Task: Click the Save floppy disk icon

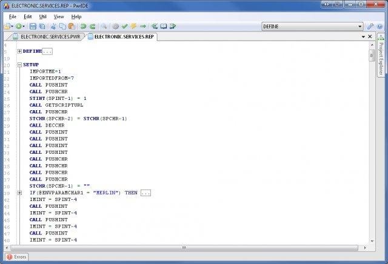Action: pyautogui.click(x=33, y=26)
